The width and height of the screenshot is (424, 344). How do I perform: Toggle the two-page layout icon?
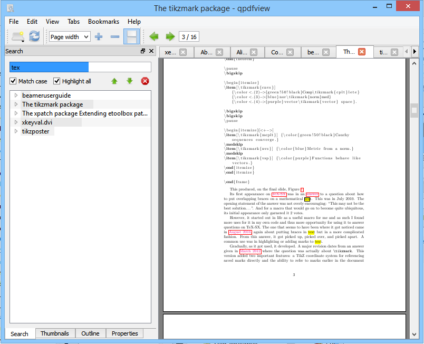tap(131, 36)
